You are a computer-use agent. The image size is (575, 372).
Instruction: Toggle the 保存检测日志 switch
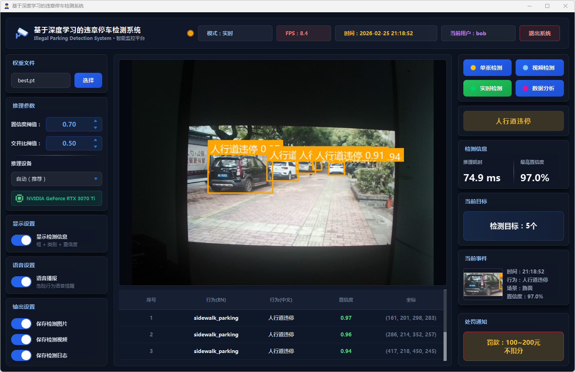tap(21, 355)
